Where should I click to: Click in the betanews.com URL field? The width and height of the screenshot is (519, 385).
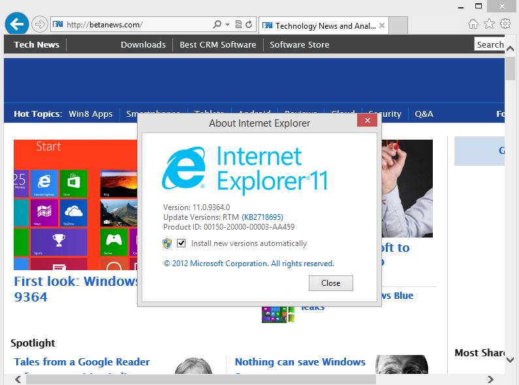tap(131, 25)
